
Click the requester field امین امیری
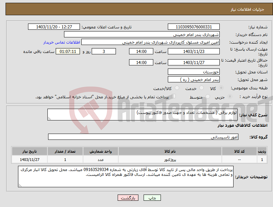(151, 42)
